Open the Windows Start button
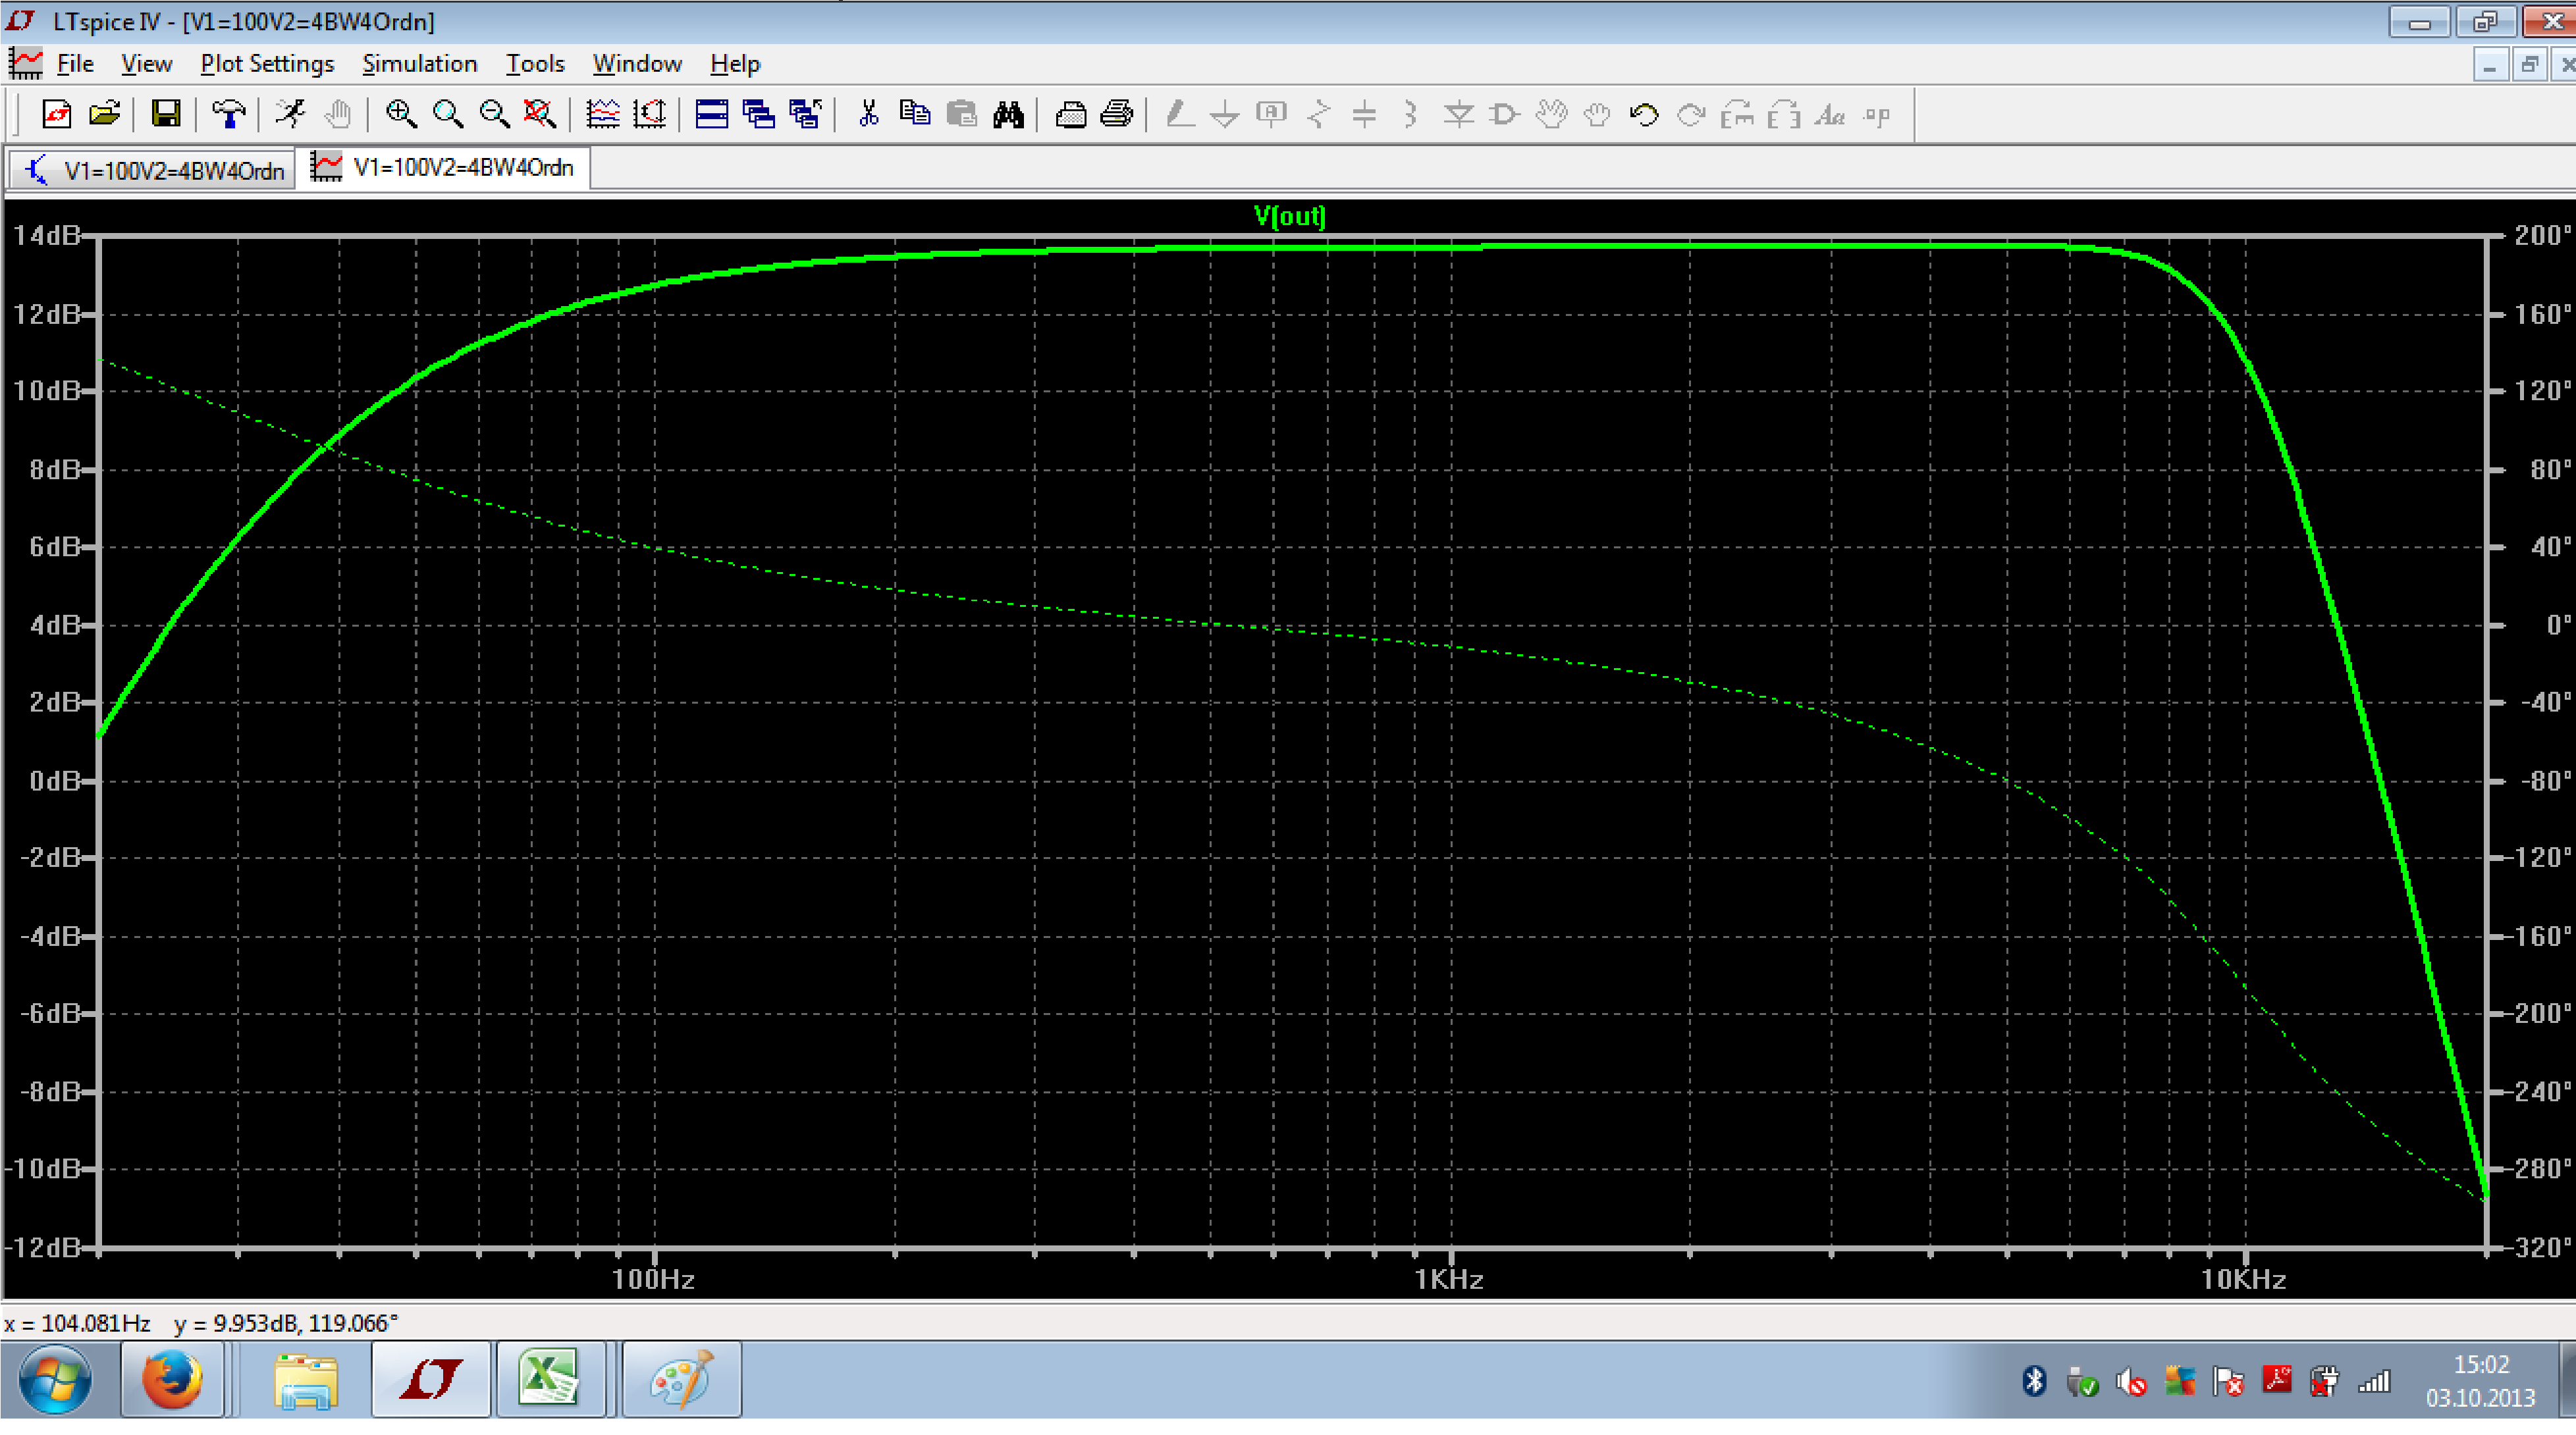 point(55,1380)
